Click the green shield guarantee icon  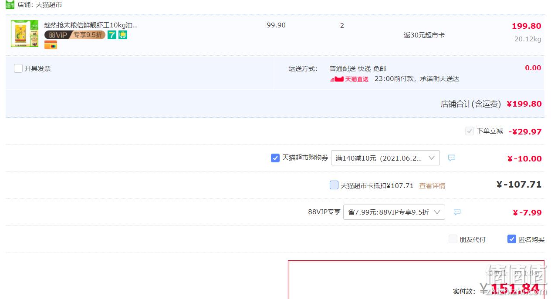(123, 35)
